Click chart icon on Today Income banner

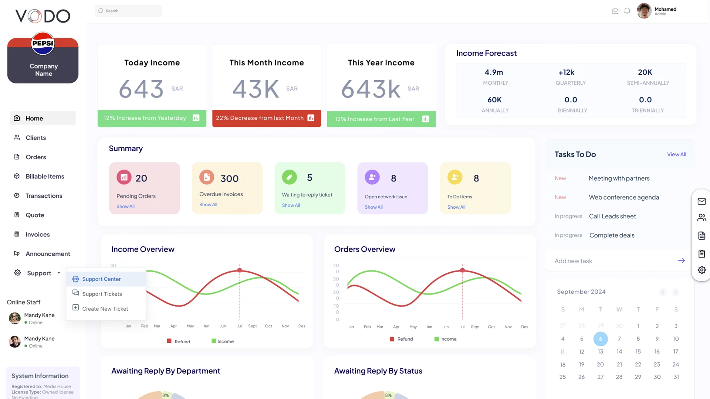tap(196, 118)
